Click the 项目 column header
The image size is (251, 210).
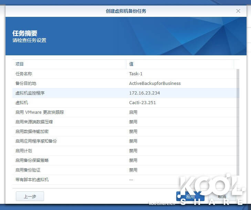(x=69, y=64)
